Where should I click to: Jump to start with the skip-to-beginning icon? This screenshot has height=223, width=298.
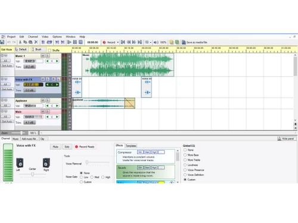pyautogui.click(x=123, y=42)
